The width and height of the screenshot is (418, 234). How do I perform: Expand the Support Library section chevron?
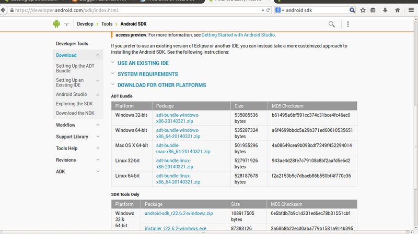tap(98, 137)
